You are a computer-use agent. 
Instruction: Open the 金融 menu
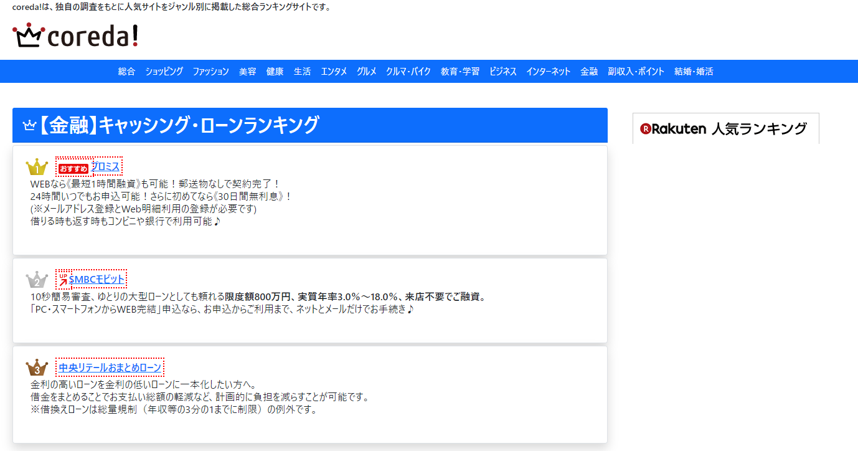[x=588, y=72]
